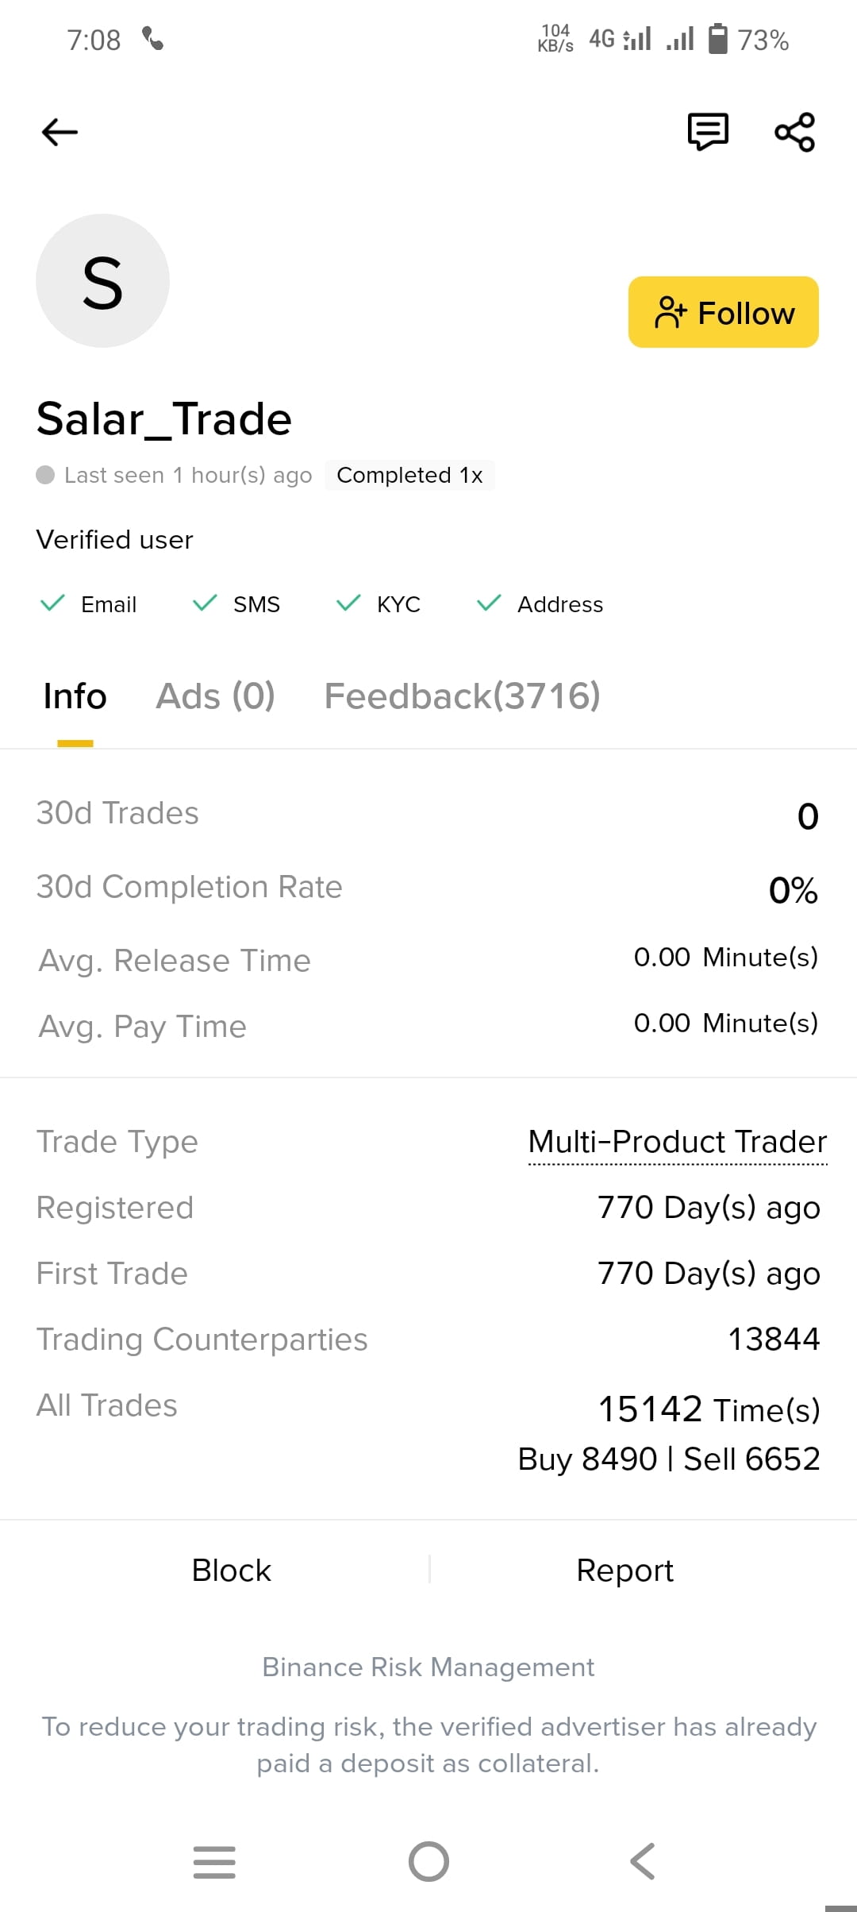Tap the S profile avatar
857x1912 pixels.
pyautogui.click(x=102, y=280)
